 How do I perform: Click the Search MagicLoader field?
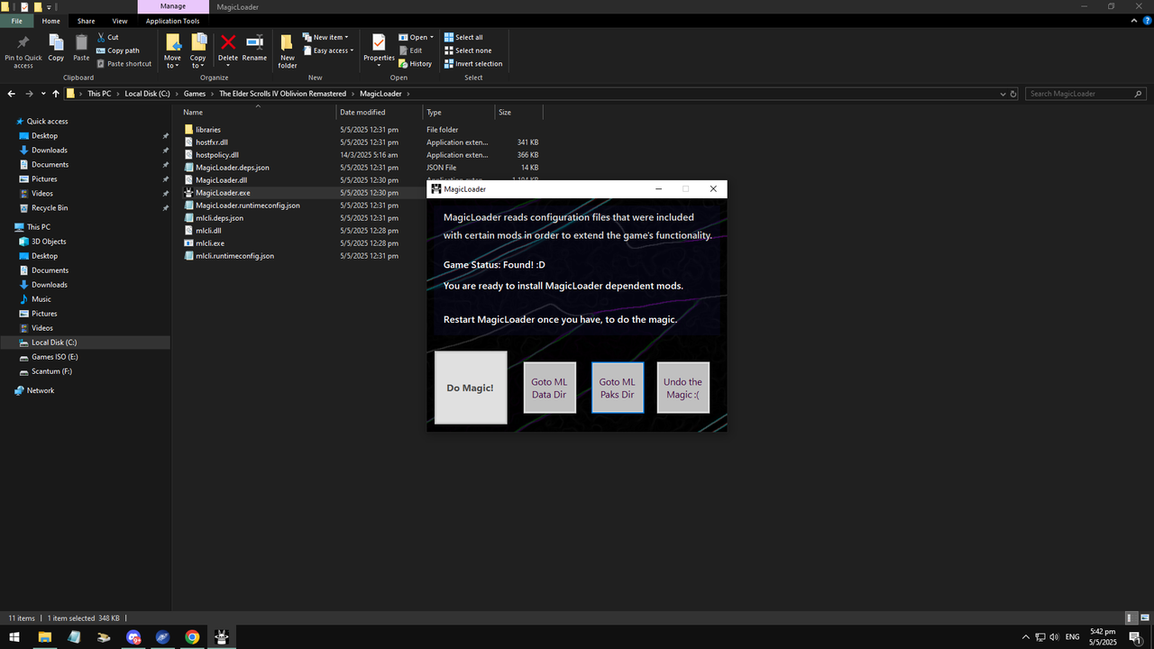[x=1087, y=94]
